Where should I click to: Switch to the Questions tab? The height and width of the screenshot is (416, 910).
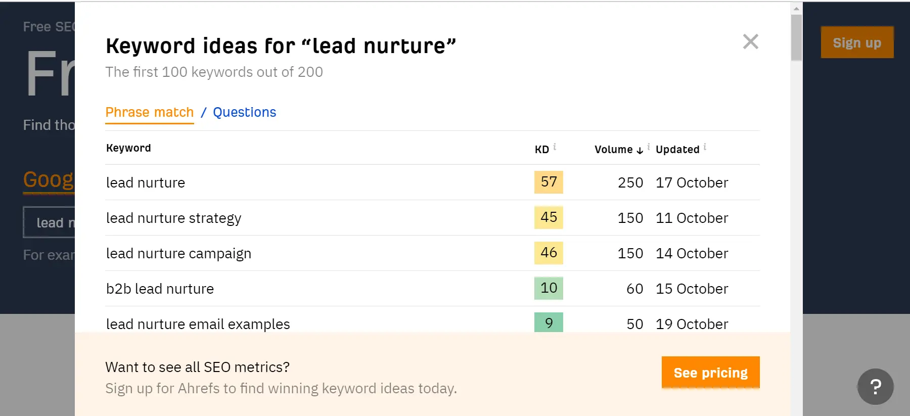tap(244, 112)
